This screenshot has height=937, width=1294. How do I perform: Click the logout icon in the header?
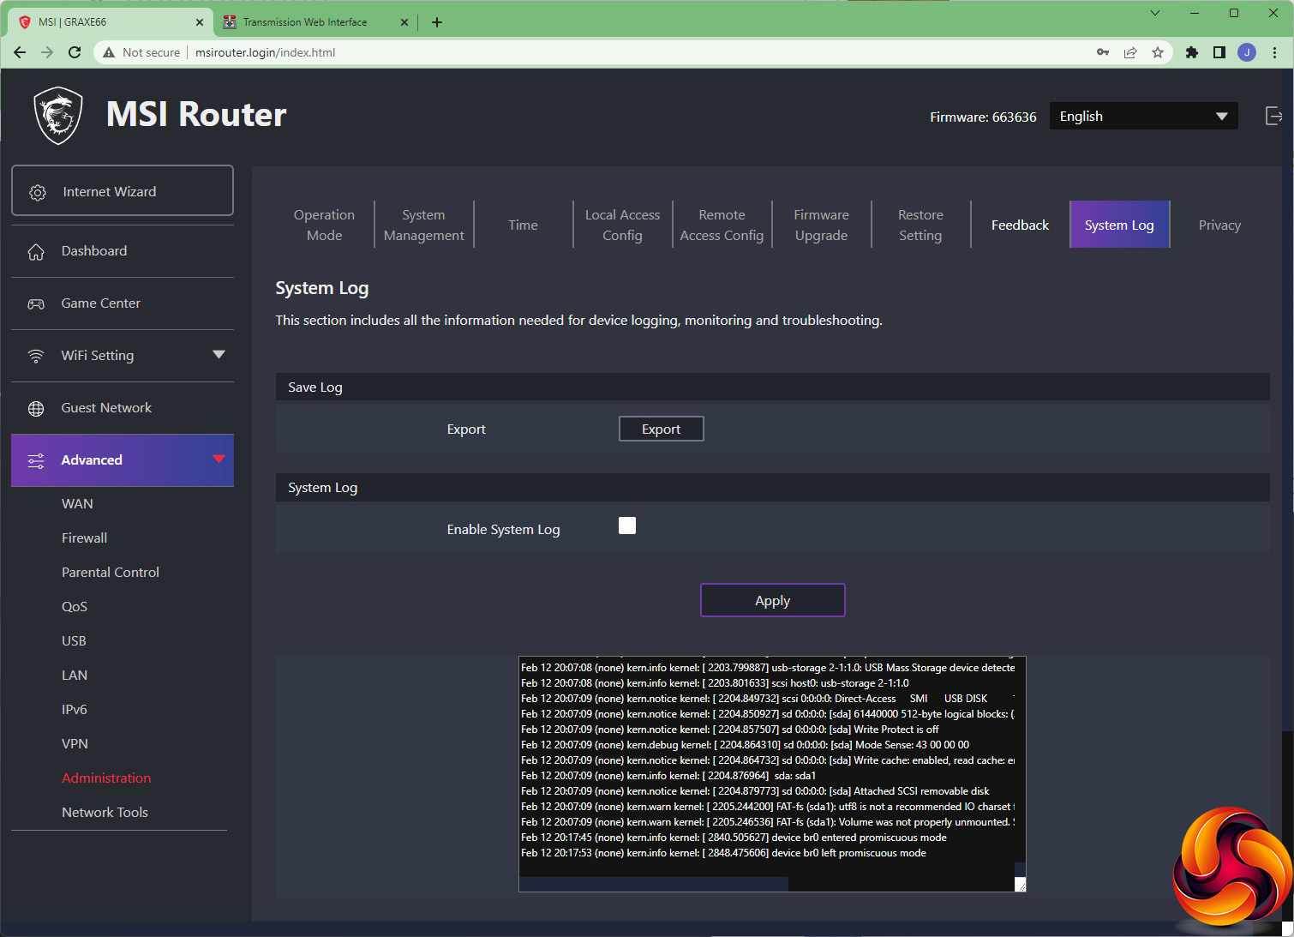[x=1273, y=117]
